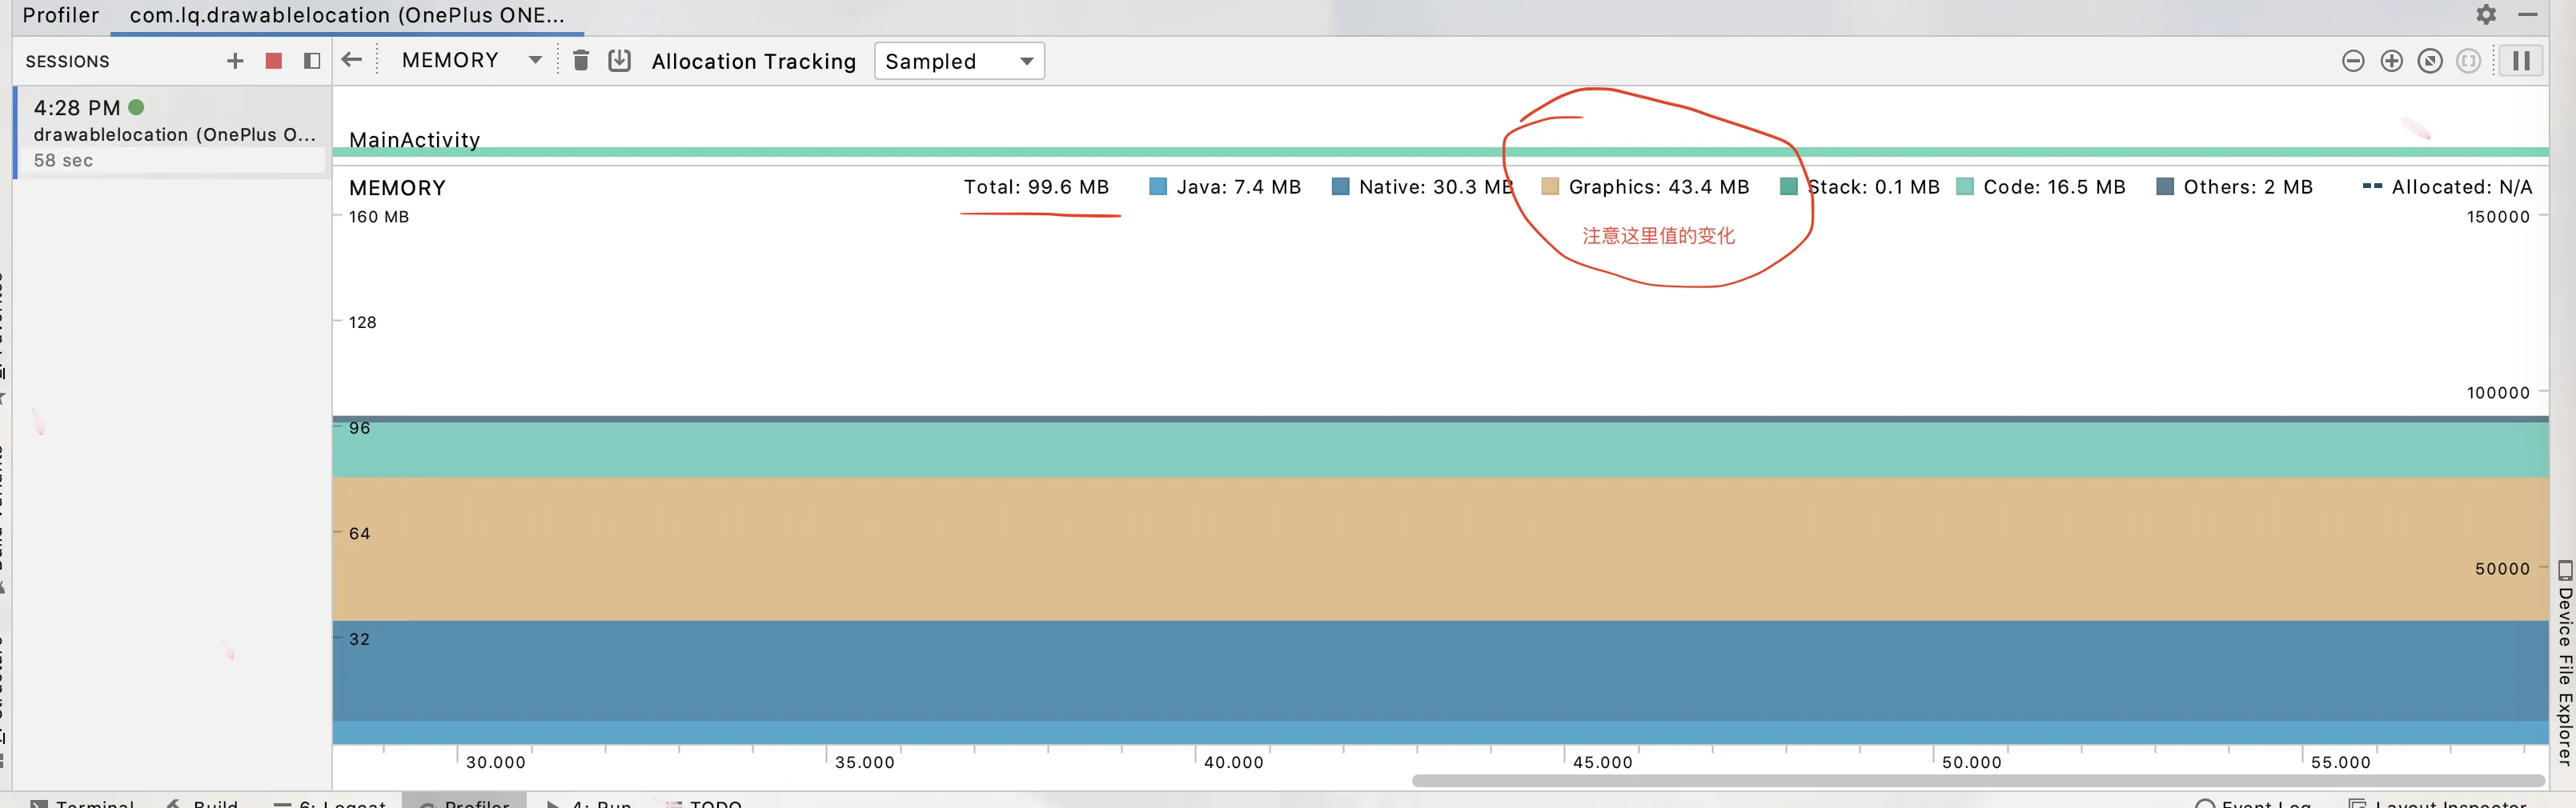Image resolution: width=2576 pixels, height=808 pixels.
Task: Click the 45.000 timeline marker
Action: (x=1602, y=762)
